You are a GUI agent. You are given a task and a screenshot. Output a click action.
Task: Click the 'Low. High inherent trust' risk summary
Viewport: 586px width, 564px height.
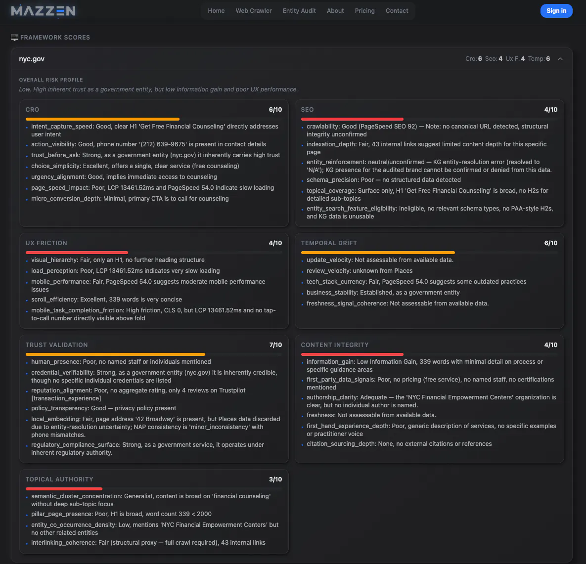(158, 89)
